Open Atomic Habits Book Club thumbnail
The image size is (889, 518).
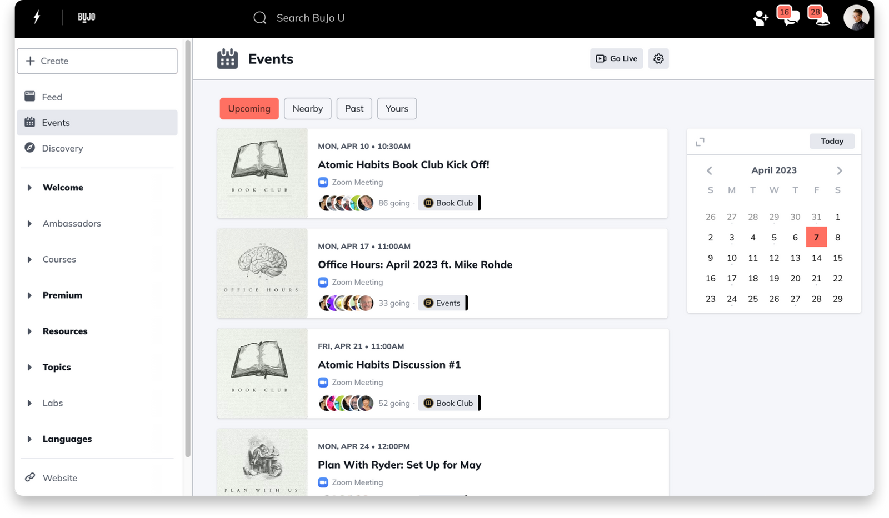(x=262, y=173)
